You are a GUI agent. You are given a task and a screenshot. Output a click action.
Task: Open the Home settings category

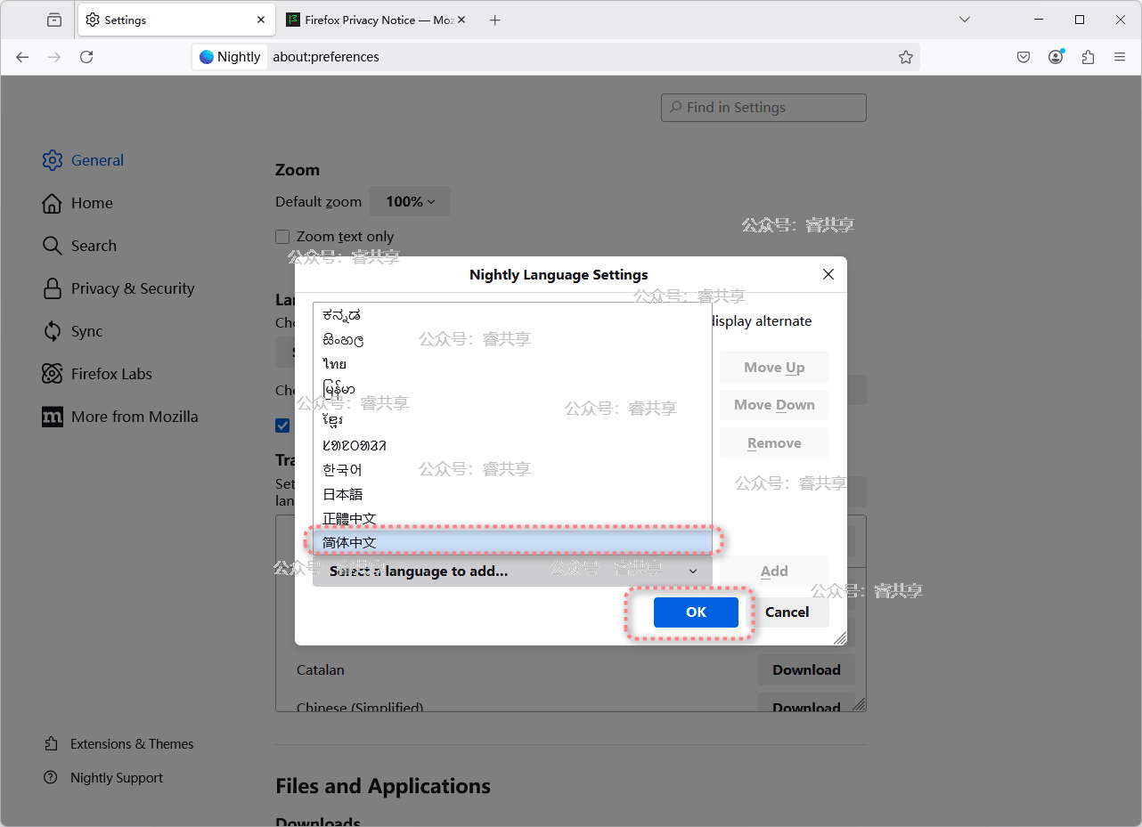[x=77, y=203]
